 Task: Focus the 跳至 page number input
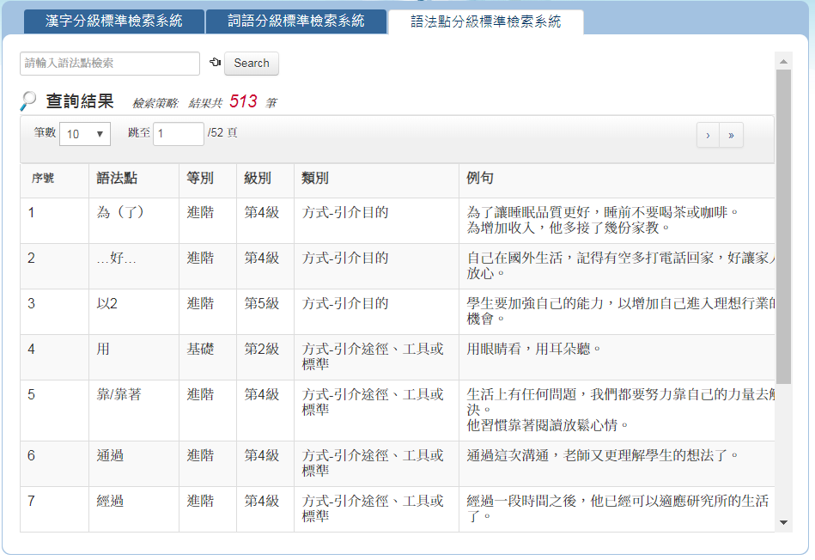point(179,134)
